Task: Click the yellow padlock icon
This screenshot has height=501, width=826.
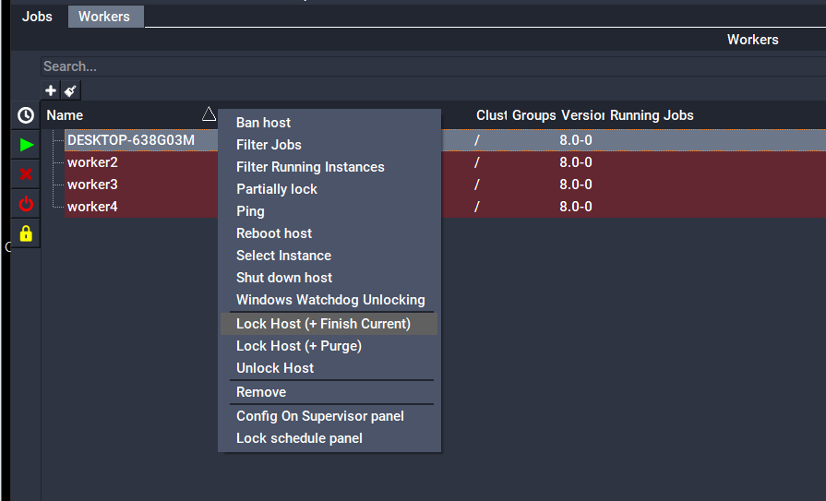Action: click(26, 233)
